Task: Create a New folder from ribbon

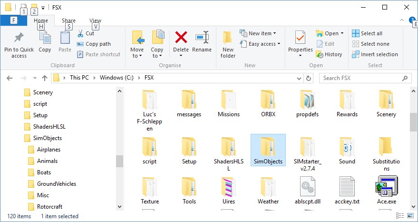Action: (x=228, y=45)
